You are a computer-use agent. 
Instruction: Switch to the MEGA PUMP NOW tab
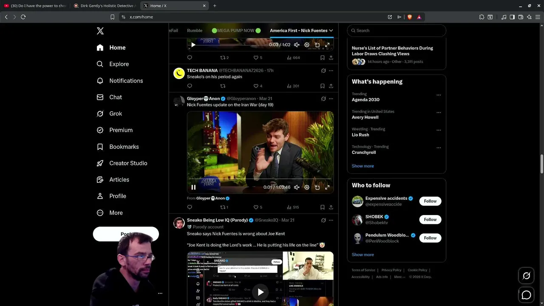coord(236,31)
